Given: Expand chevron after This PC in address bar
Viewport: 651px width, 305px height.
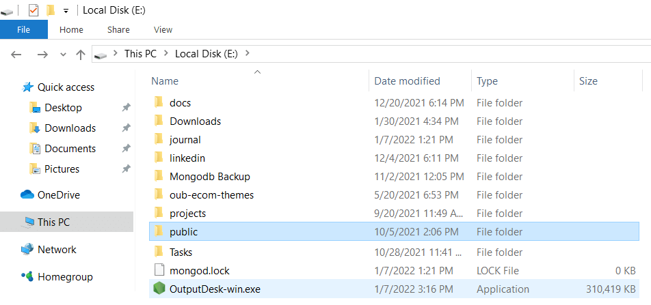Looking at the screenshot, I should click(x=166, y=53).
